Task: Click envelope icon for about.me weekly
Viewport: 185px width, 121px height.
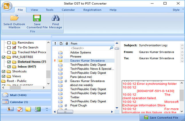Action: click(x=60, y=85)
